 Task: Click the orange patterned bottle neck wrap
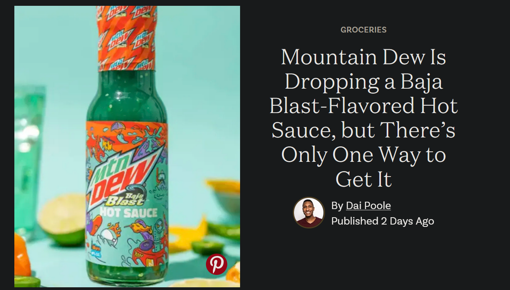coord(126,38)
